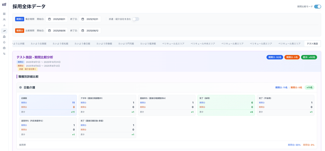Open the bar chart icon in sidebar

[4, 25]
